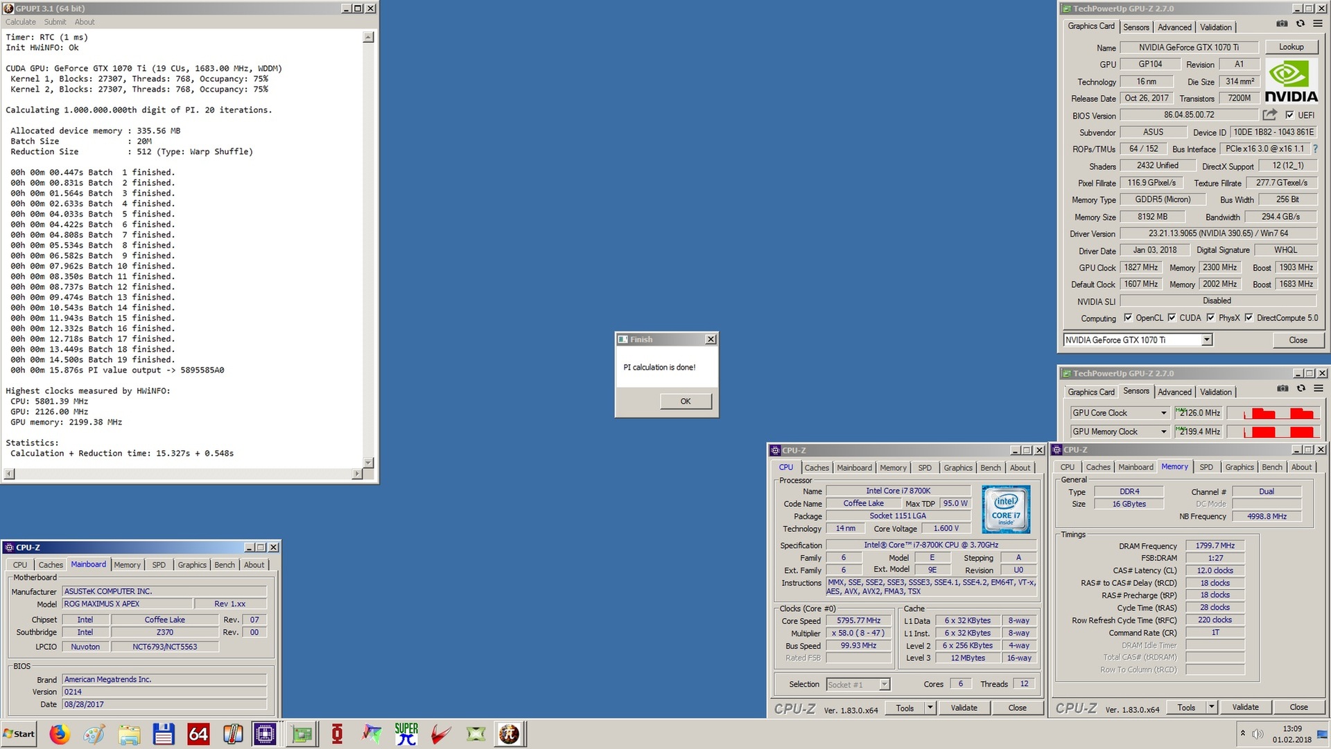Image resolution: width=1331 pixels, height=749 pixels.
Task: Click Close button in top GPU-Z window
Action: pyautogui.click(x=1298, y=341)
